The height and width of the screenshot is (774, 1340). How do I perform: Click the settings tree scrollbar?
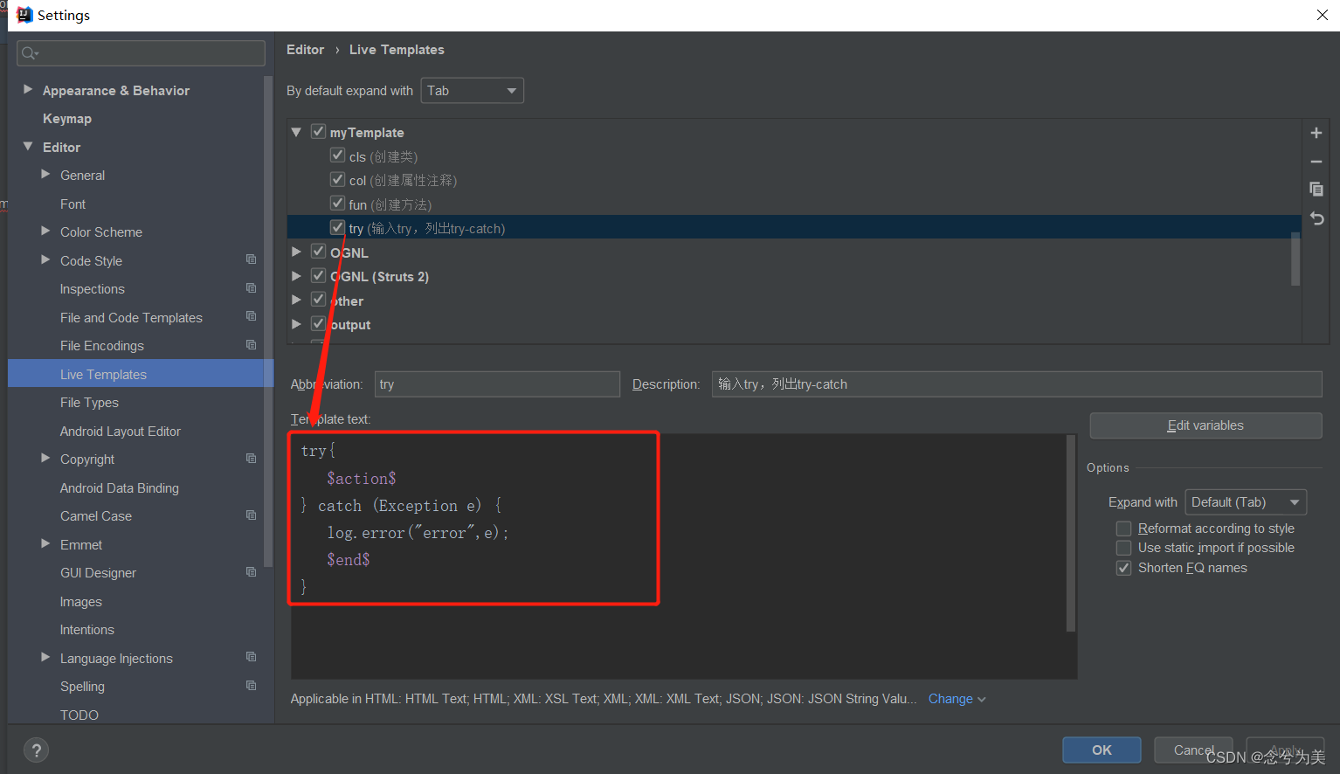click(x=267, y=323)
